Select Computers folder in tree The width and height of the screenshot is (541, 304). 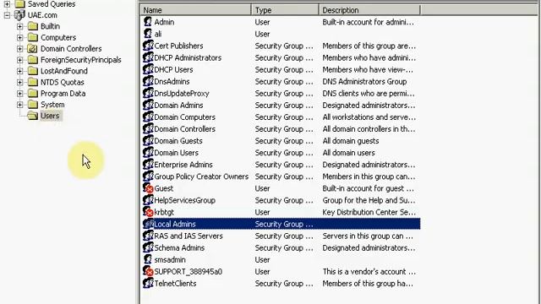point(58,37)
